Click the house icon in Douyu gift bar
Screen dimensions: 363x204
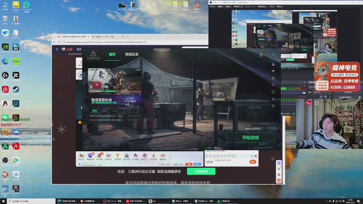point(99,156)
